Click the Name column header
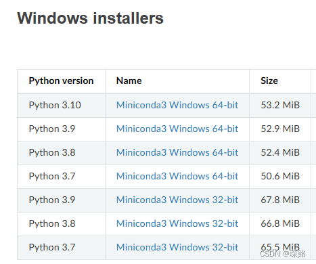The width and height of the screenshot is (316, 264). pos(129,81)
